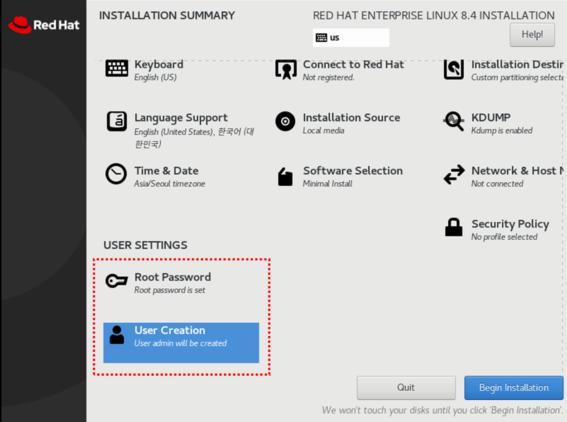Click the Connect to Red Hat icon
This screenshot has height=422, width=567.
click(x=285, y=68)
